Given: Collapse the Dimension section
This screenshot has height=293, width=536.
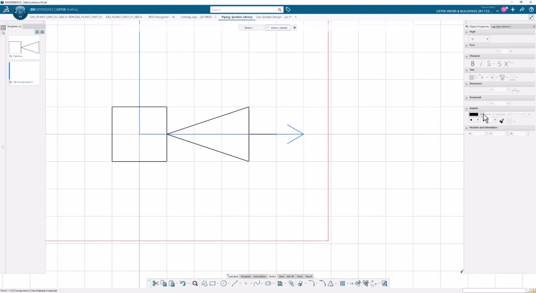Looking at the screenshot, I should (467, 84).
